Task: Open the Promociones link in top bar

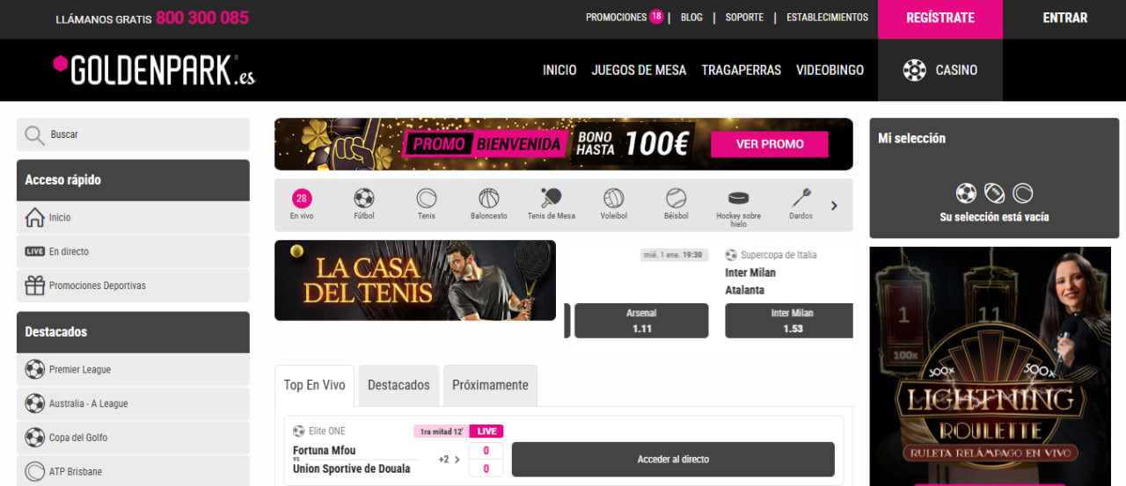Action: pos(616,18)
